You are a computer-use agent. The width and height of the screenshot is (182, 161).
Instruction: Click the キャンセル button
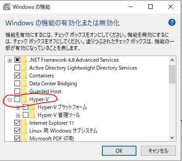158,150
